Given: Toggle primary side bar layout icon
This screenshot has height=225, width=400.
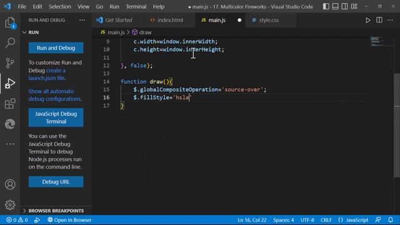Looking at the screenshot, I should pos(326,6).
